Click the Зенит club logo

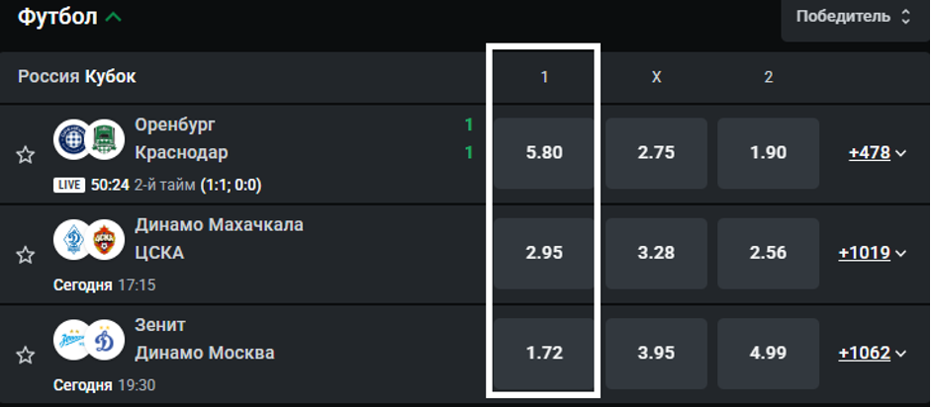[x=72, y=340]
